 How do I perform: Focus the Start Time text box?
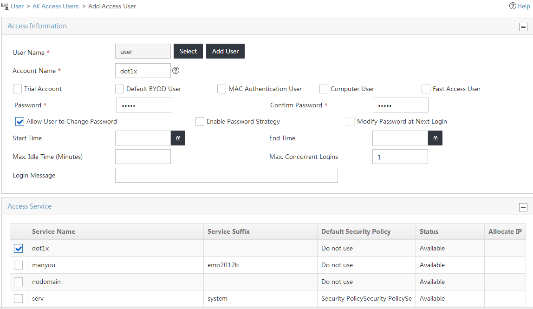click(143, 138)
